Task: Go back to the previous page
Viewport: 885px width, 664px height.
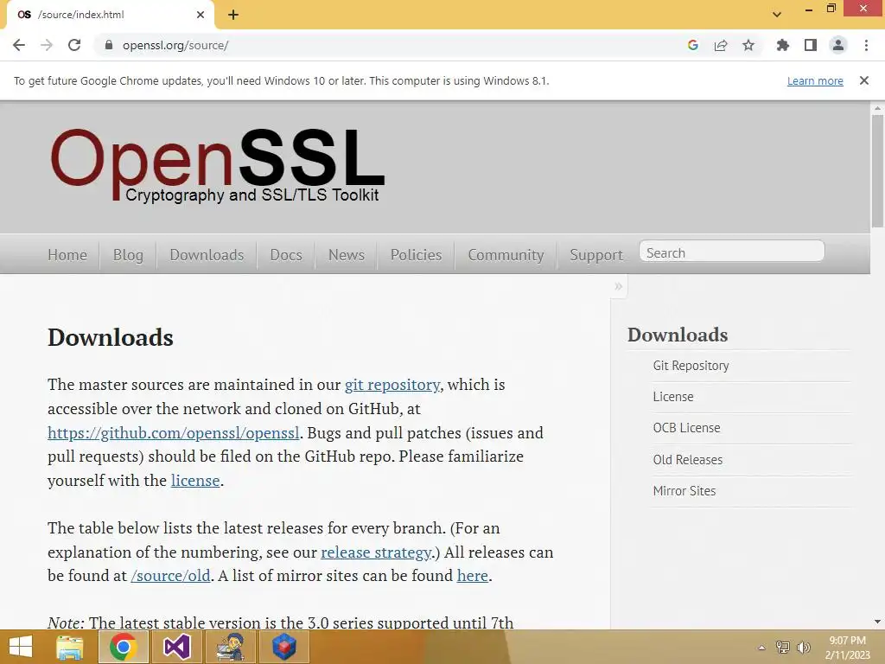Action: point(19,45)
